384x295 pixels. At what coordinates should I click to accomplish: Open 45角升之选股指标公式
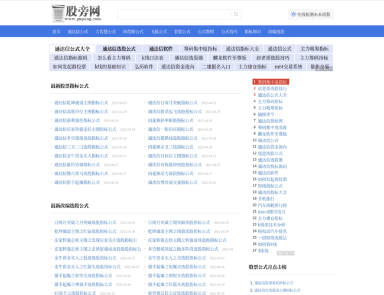click(75, 293)
